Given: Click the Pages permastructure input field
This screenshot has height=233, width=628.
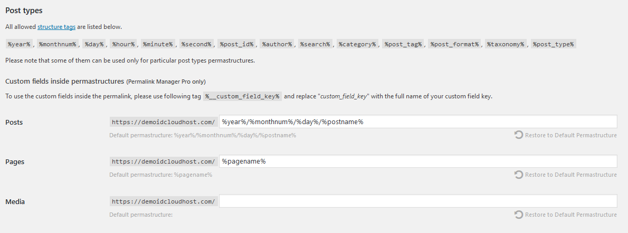Looking at the screenshot, I should pyautogui.click(x=418, y=161).
